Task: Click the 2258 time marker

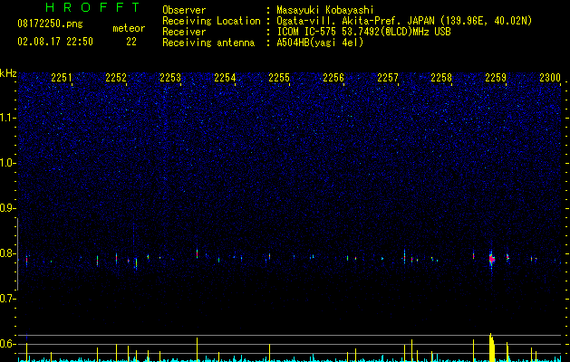Action: coord(441,78)
